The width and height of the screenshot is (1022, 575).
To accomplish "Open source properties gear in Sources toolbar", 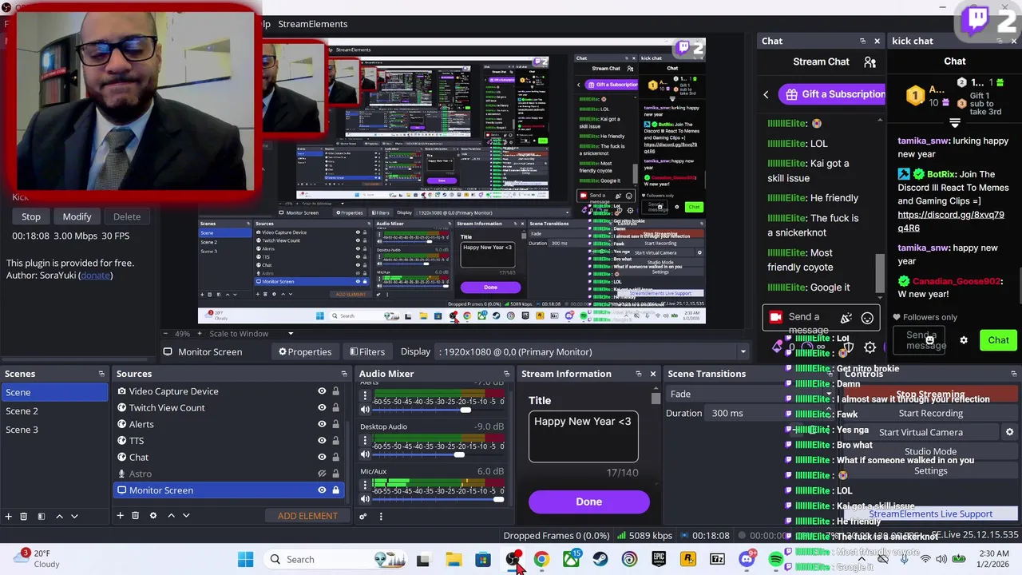I will [153, 516].
